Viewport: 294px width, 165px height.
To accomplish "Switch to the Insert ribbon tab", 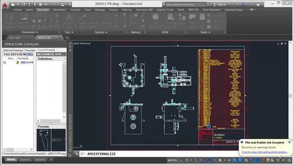I will (29, 10).
